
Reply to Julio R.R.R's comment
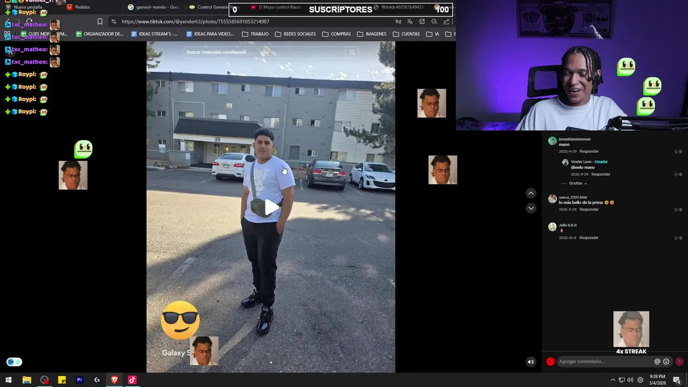[589, 238]
